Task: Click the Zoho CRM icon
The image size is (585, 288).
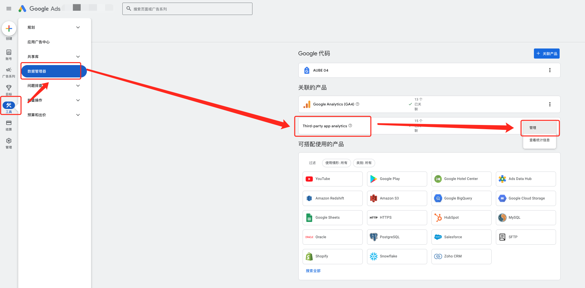Action: pos(438,256)
